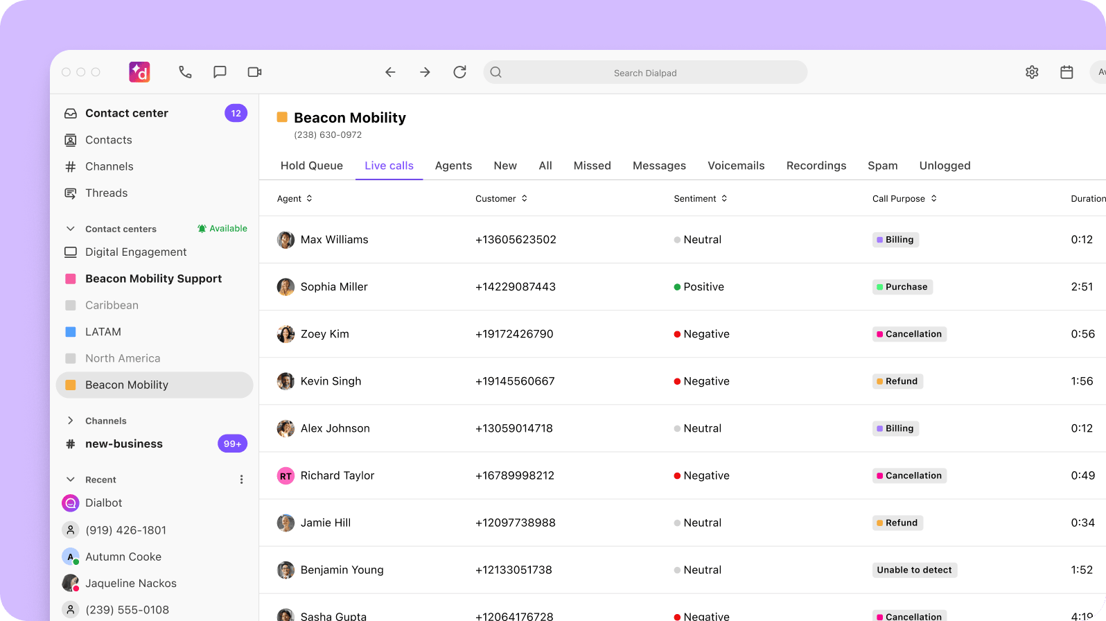Click the Digital Engagement monitor icon
1106x621 pixels.
click(71, 252)
